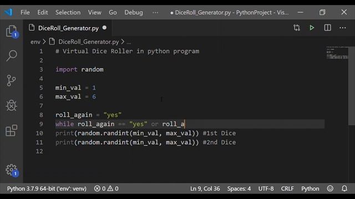Viewport: 355px width, 199px height.
Task: Click DiceRoll_Generator.py in the breadcrumb
Action: coord(89,42)
